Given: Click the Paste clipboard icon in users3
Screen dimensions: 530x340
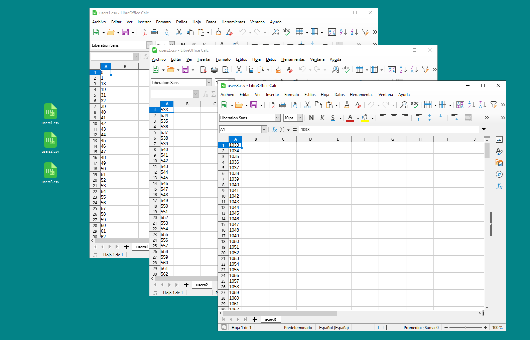Looking at the screenshot, I should 329,105.
